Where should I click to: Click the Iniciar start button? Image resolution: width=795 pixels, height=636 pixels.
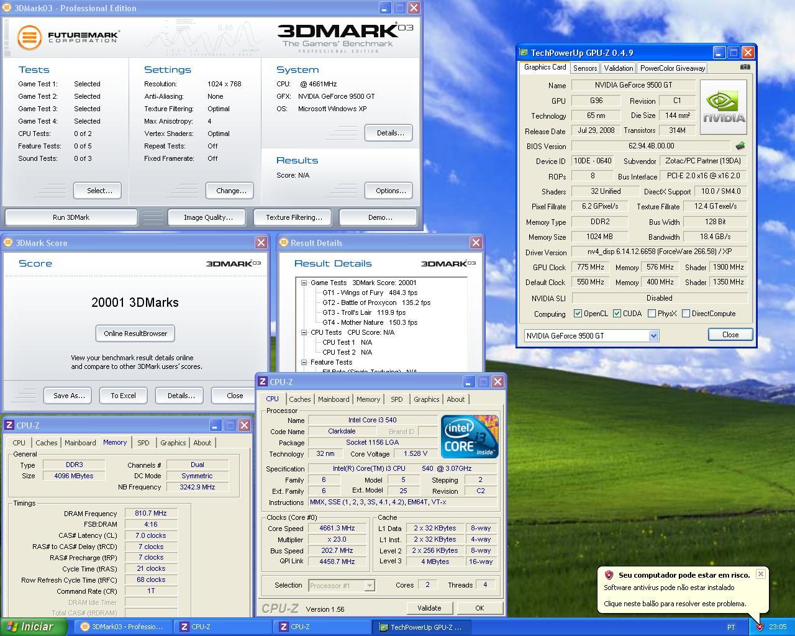point(34,627)
